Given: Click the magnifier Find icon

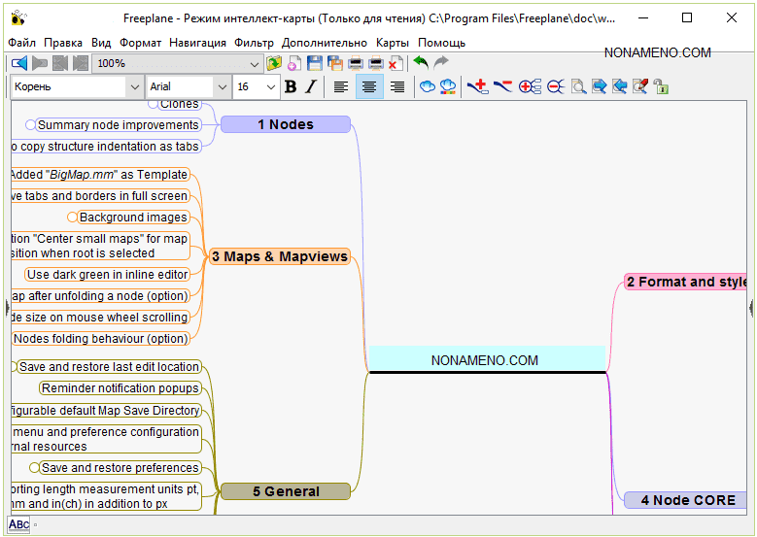Looking at the screenshot, I should (578, 86).
